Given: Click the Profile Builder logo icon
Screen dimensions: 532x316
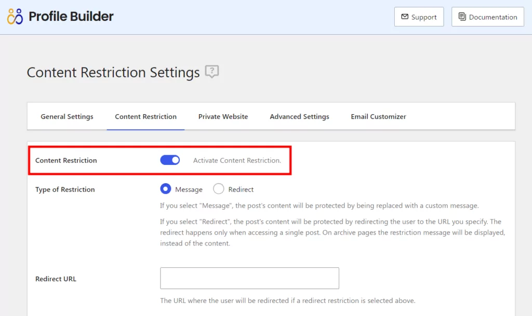Looking at the screenshot, I should click(15, 16).
